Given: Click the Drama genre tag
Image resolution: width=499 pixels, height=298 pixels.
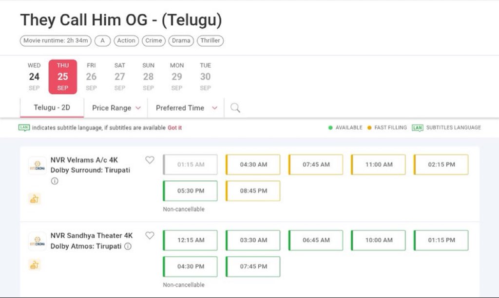Looking at the screenshot, I should coord(181,41).
